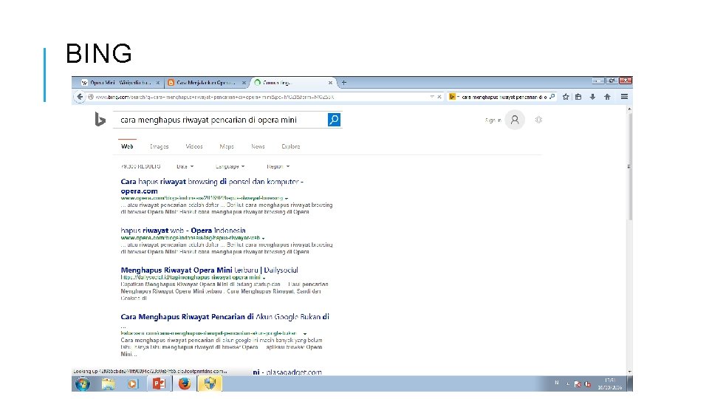Open a new tab with plus button
Viewport: 709px width, 399px height.
(343, 82)
